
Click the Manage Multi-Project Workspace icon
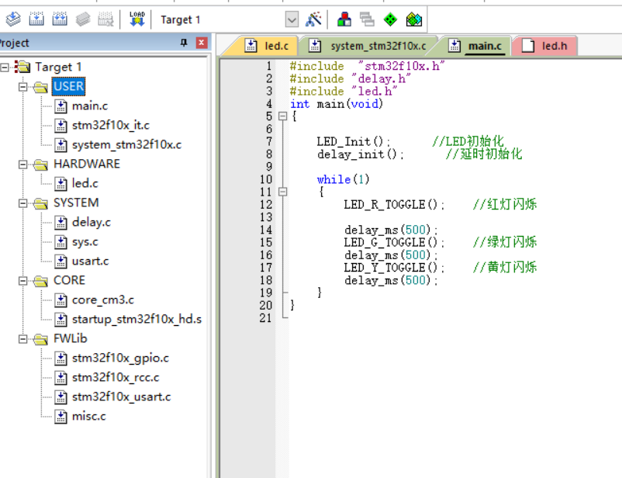coord(367,19)
